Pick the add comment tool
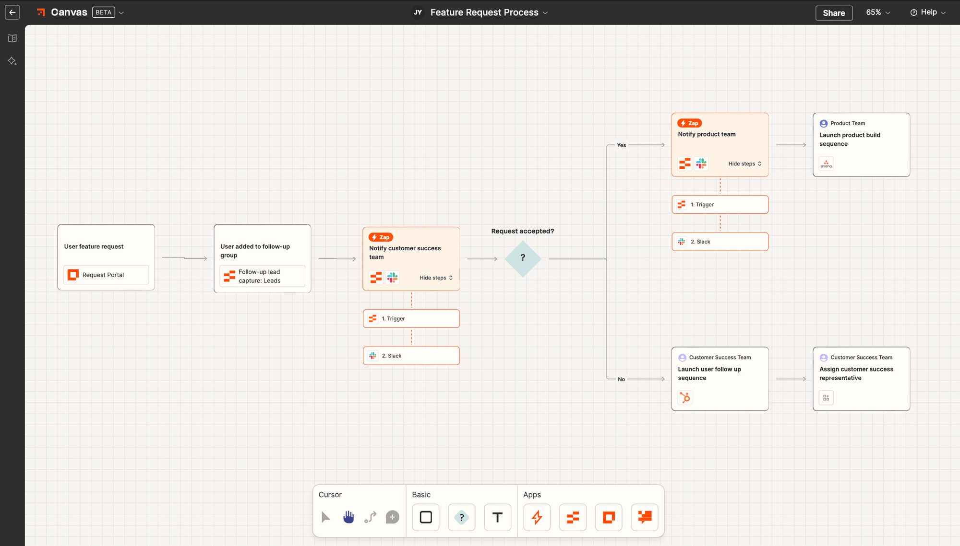Image resolution: width=960 pixels, height=546 pixels. 392,517
